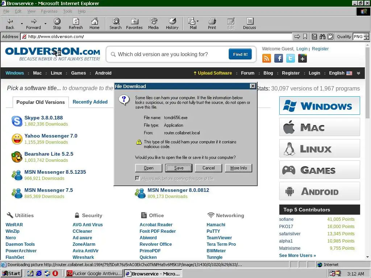The height and width of the screenshot is (278, 371).
Task: Click the Google plus share icon
Action: 303,58
